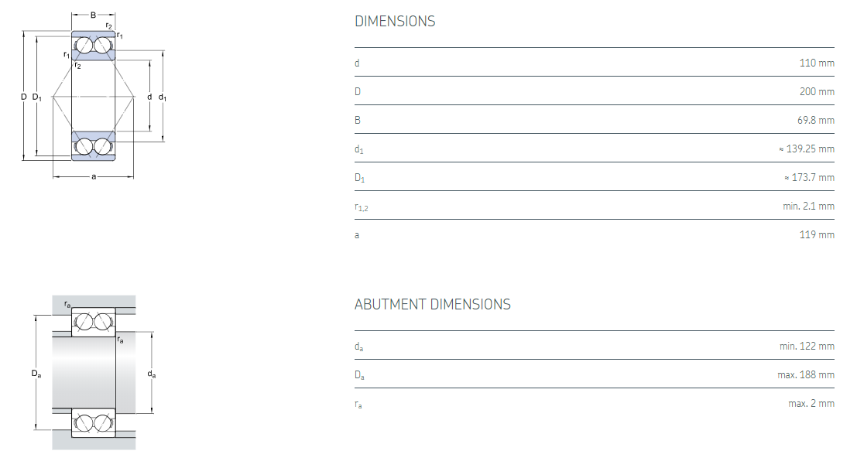Click the DIMENSIONS section heading
The image size is (857, 468).
click(395, 22)
